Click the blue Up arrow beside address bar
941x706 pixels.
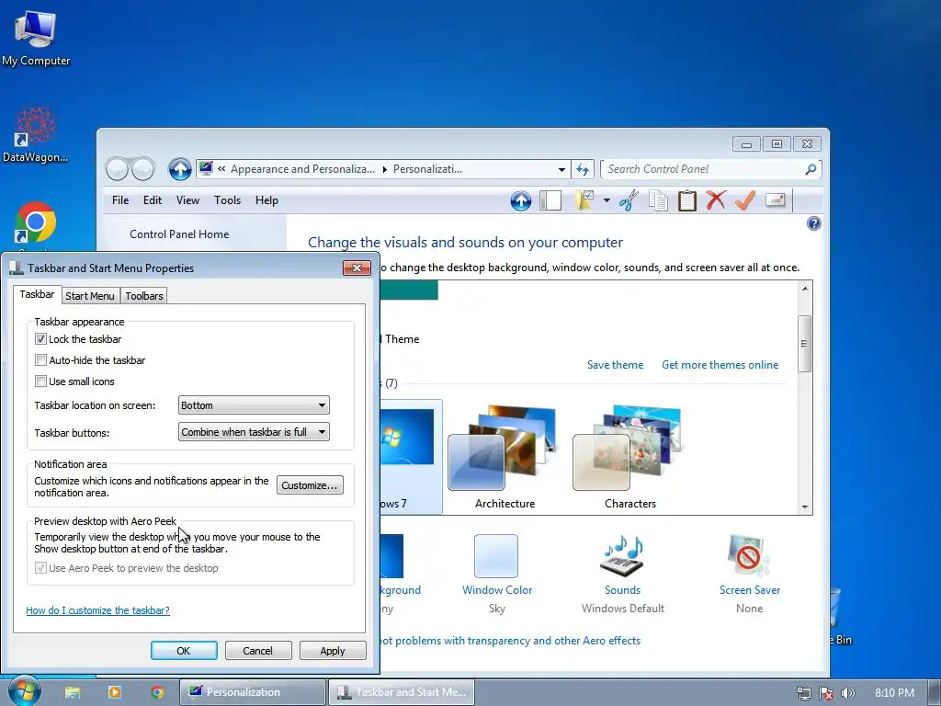[179, 169]
